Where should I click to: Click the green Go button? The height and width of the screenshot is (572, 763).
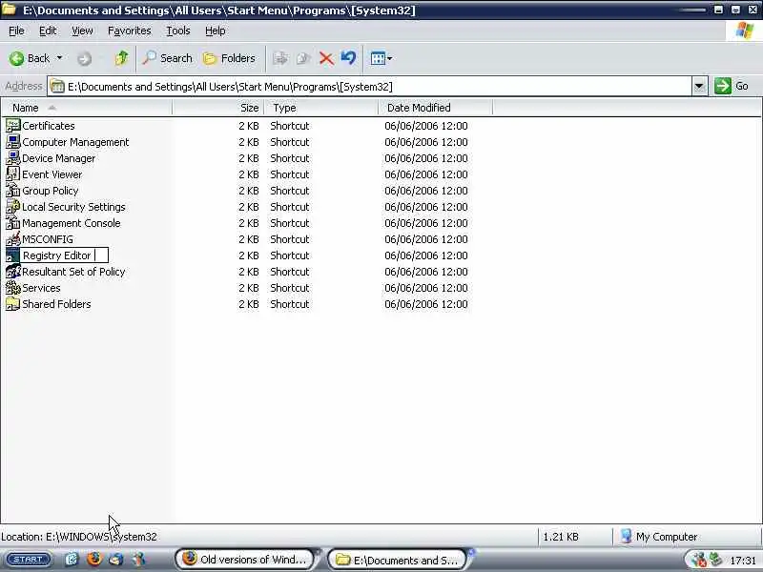[732, 86]
